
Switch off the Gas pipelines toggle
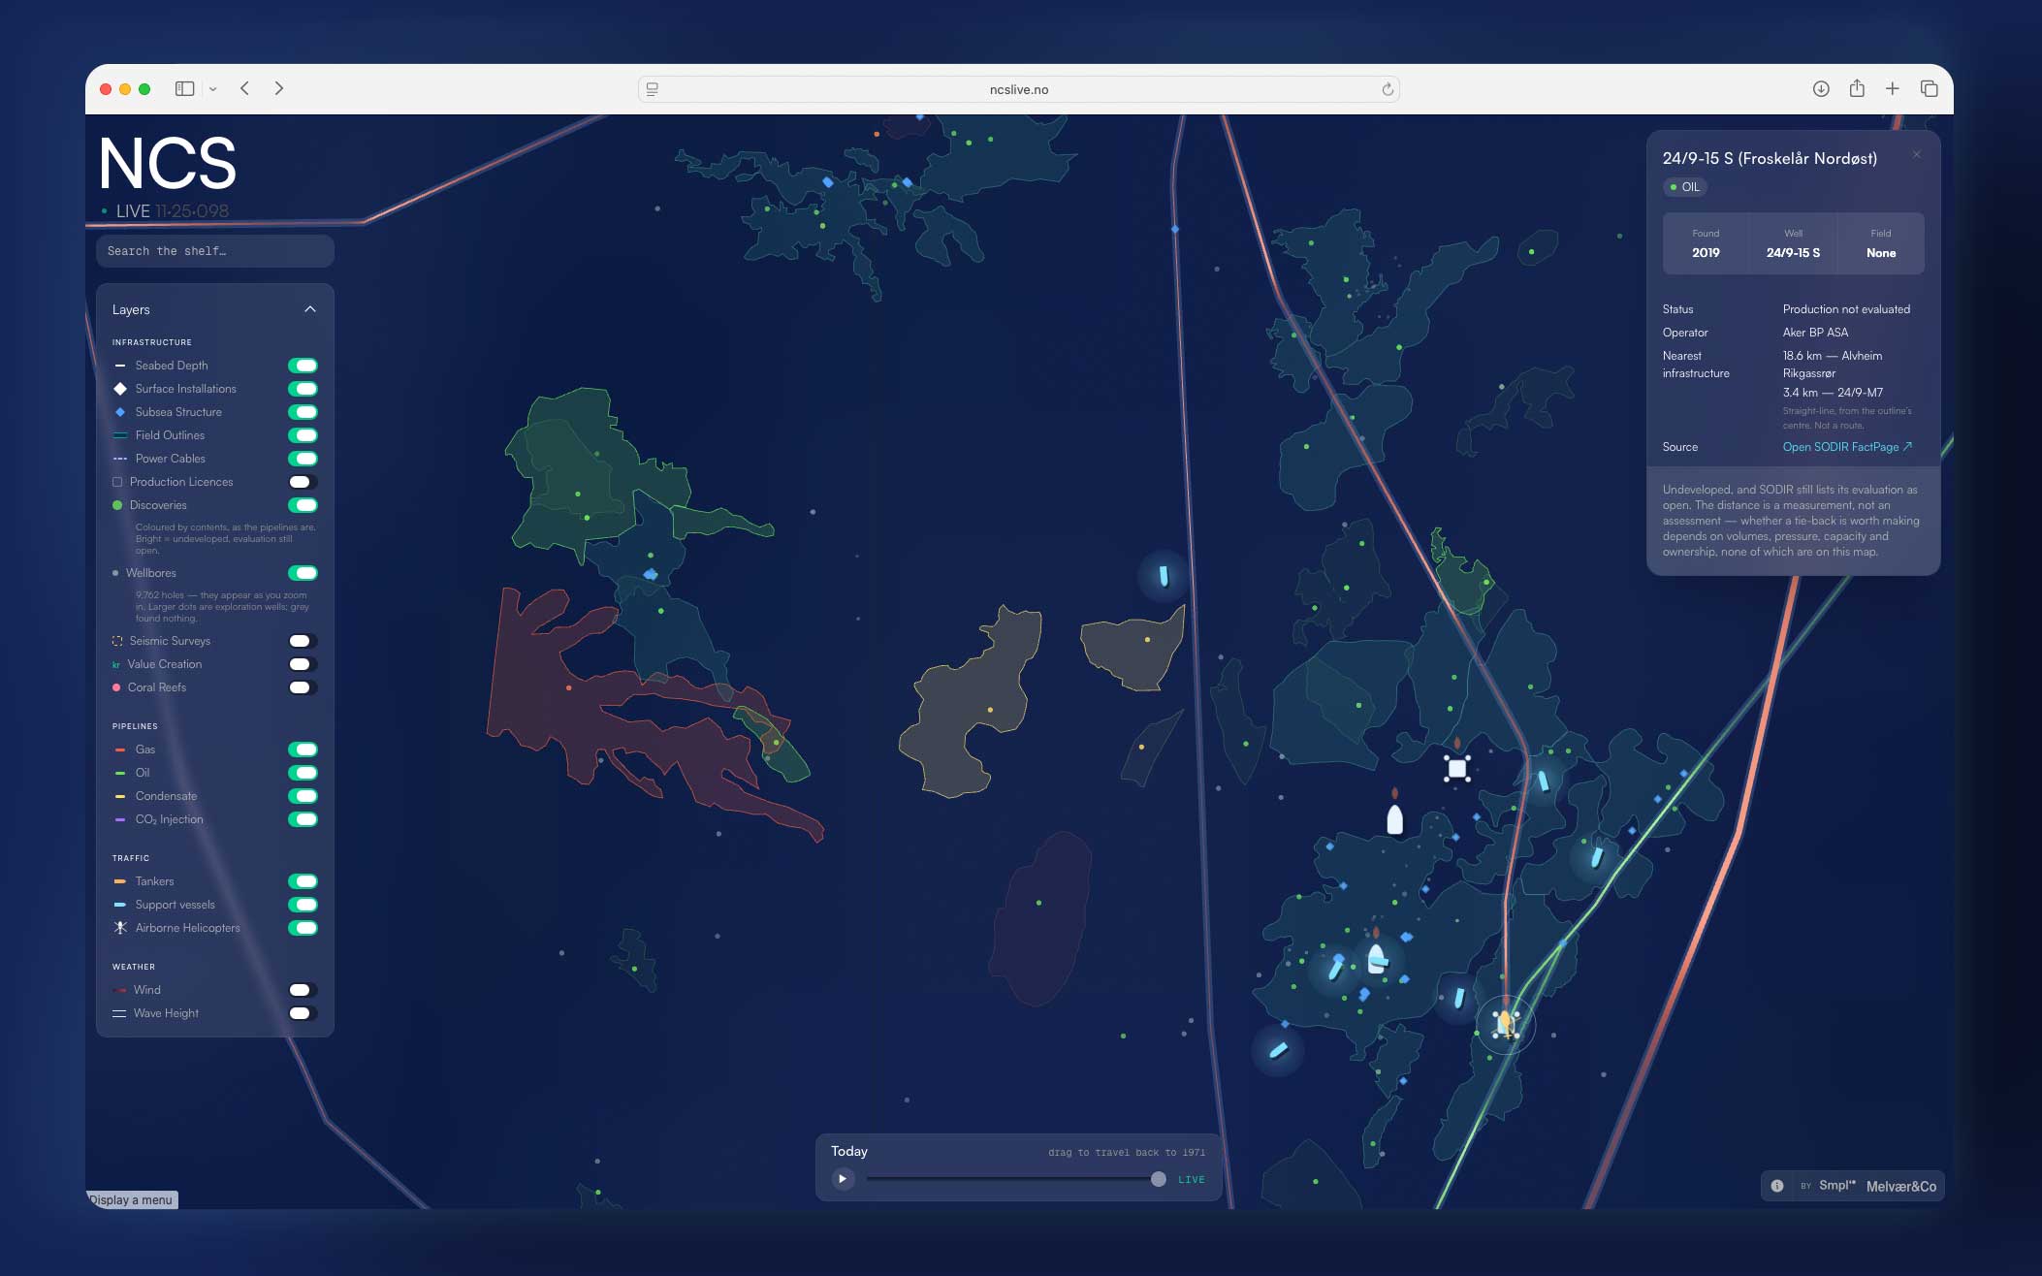tap(303, 750)
